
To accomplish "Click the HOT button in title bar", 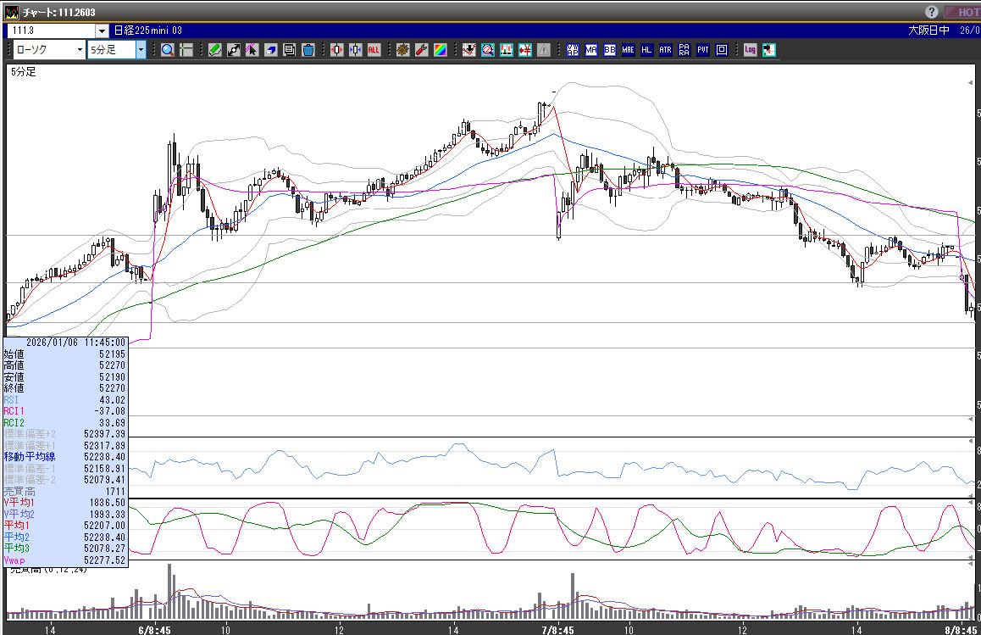I will [x=963, y=12].
